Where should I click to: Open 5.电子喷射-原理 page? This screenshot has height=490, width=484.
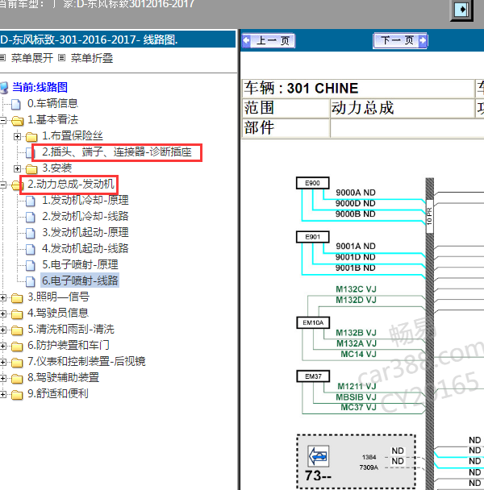(x=80, y=265)
